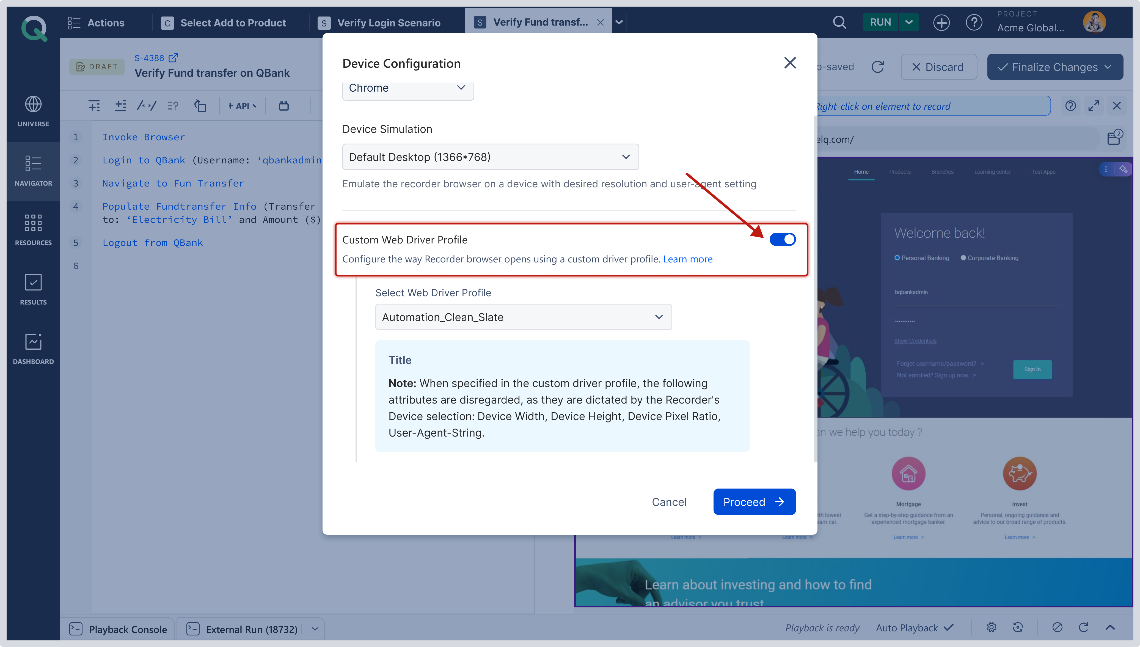The height and width of the screenshot is (647, 1140).
Task: Open the Playback Console tab
Action: [118, 629]
